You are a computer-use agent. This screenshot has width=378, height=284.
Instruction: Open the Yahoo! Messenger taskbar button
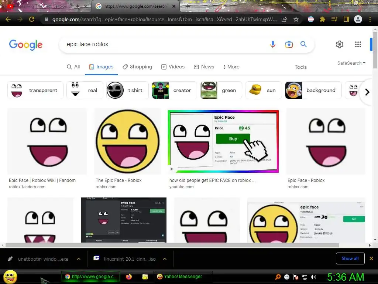[183, 277]
